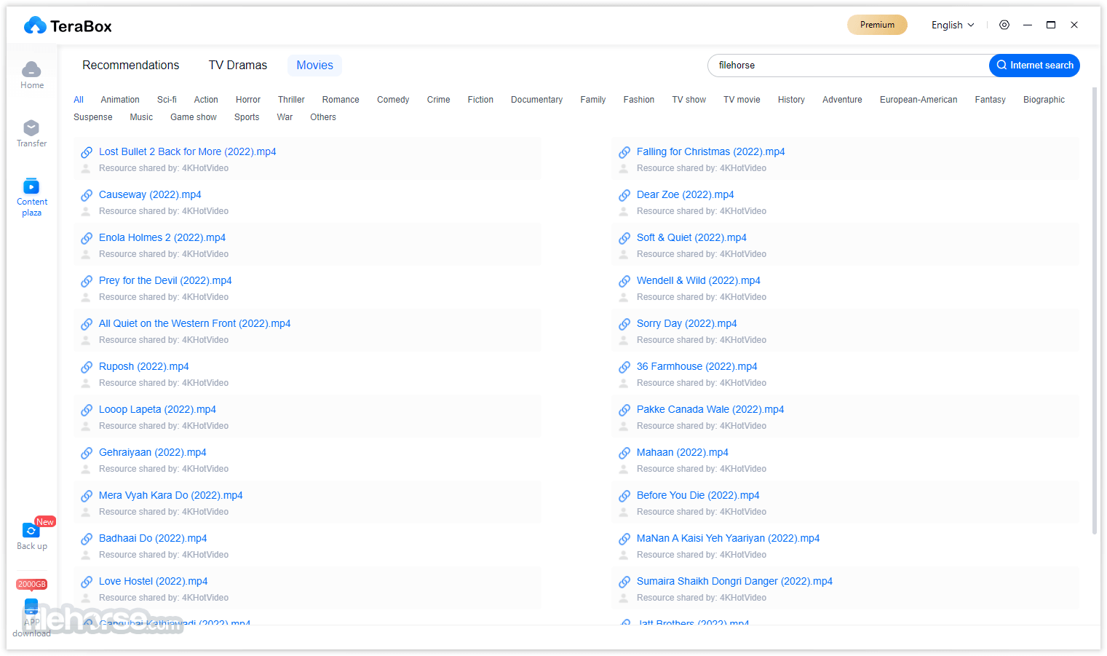Viewport: 1107px width, 656px height.
Task: Filter movies by Music genre
Action: pyautogui.click(x=141, y=117)
